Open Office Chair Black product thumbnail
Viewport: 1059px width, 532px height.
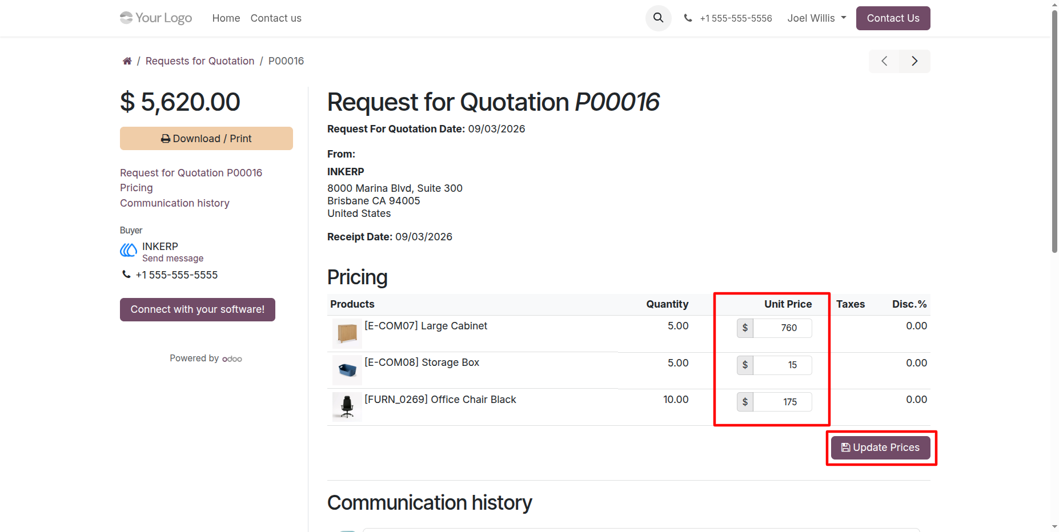pyautogui.click(x=347, y=406)
